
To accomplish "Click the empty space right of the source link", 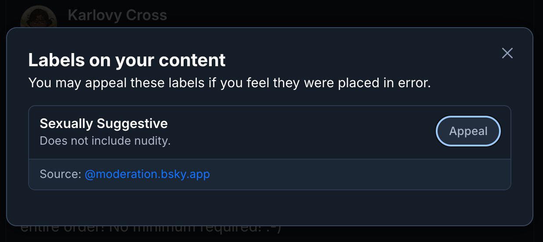I will [x=351, y=174].
